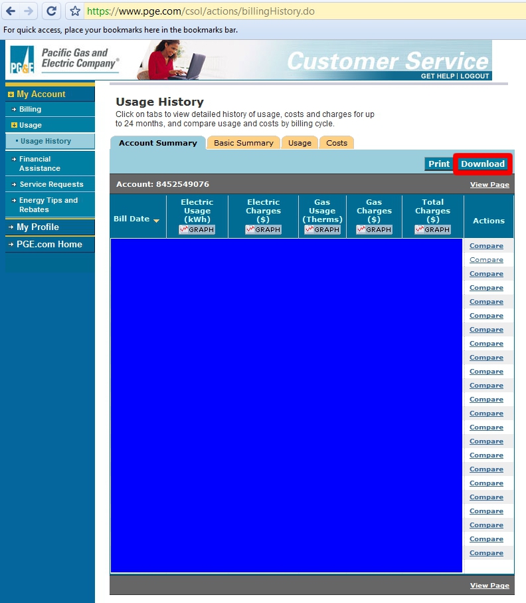Open Total Charges graph icon
Screen dimensions: 526x603
coord(433,229)
